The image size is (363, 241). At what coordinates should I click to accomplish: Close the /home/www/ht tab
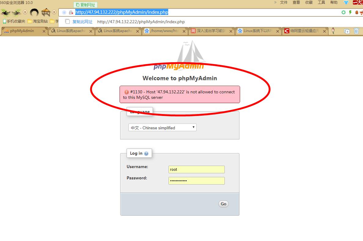click(184, 31)
